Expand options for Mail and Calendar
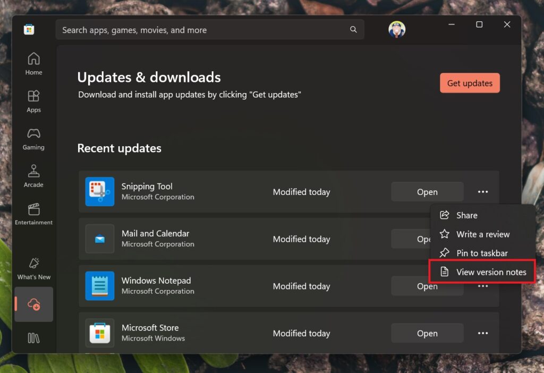This screenshot has height=373, width=544. [482, 239]
